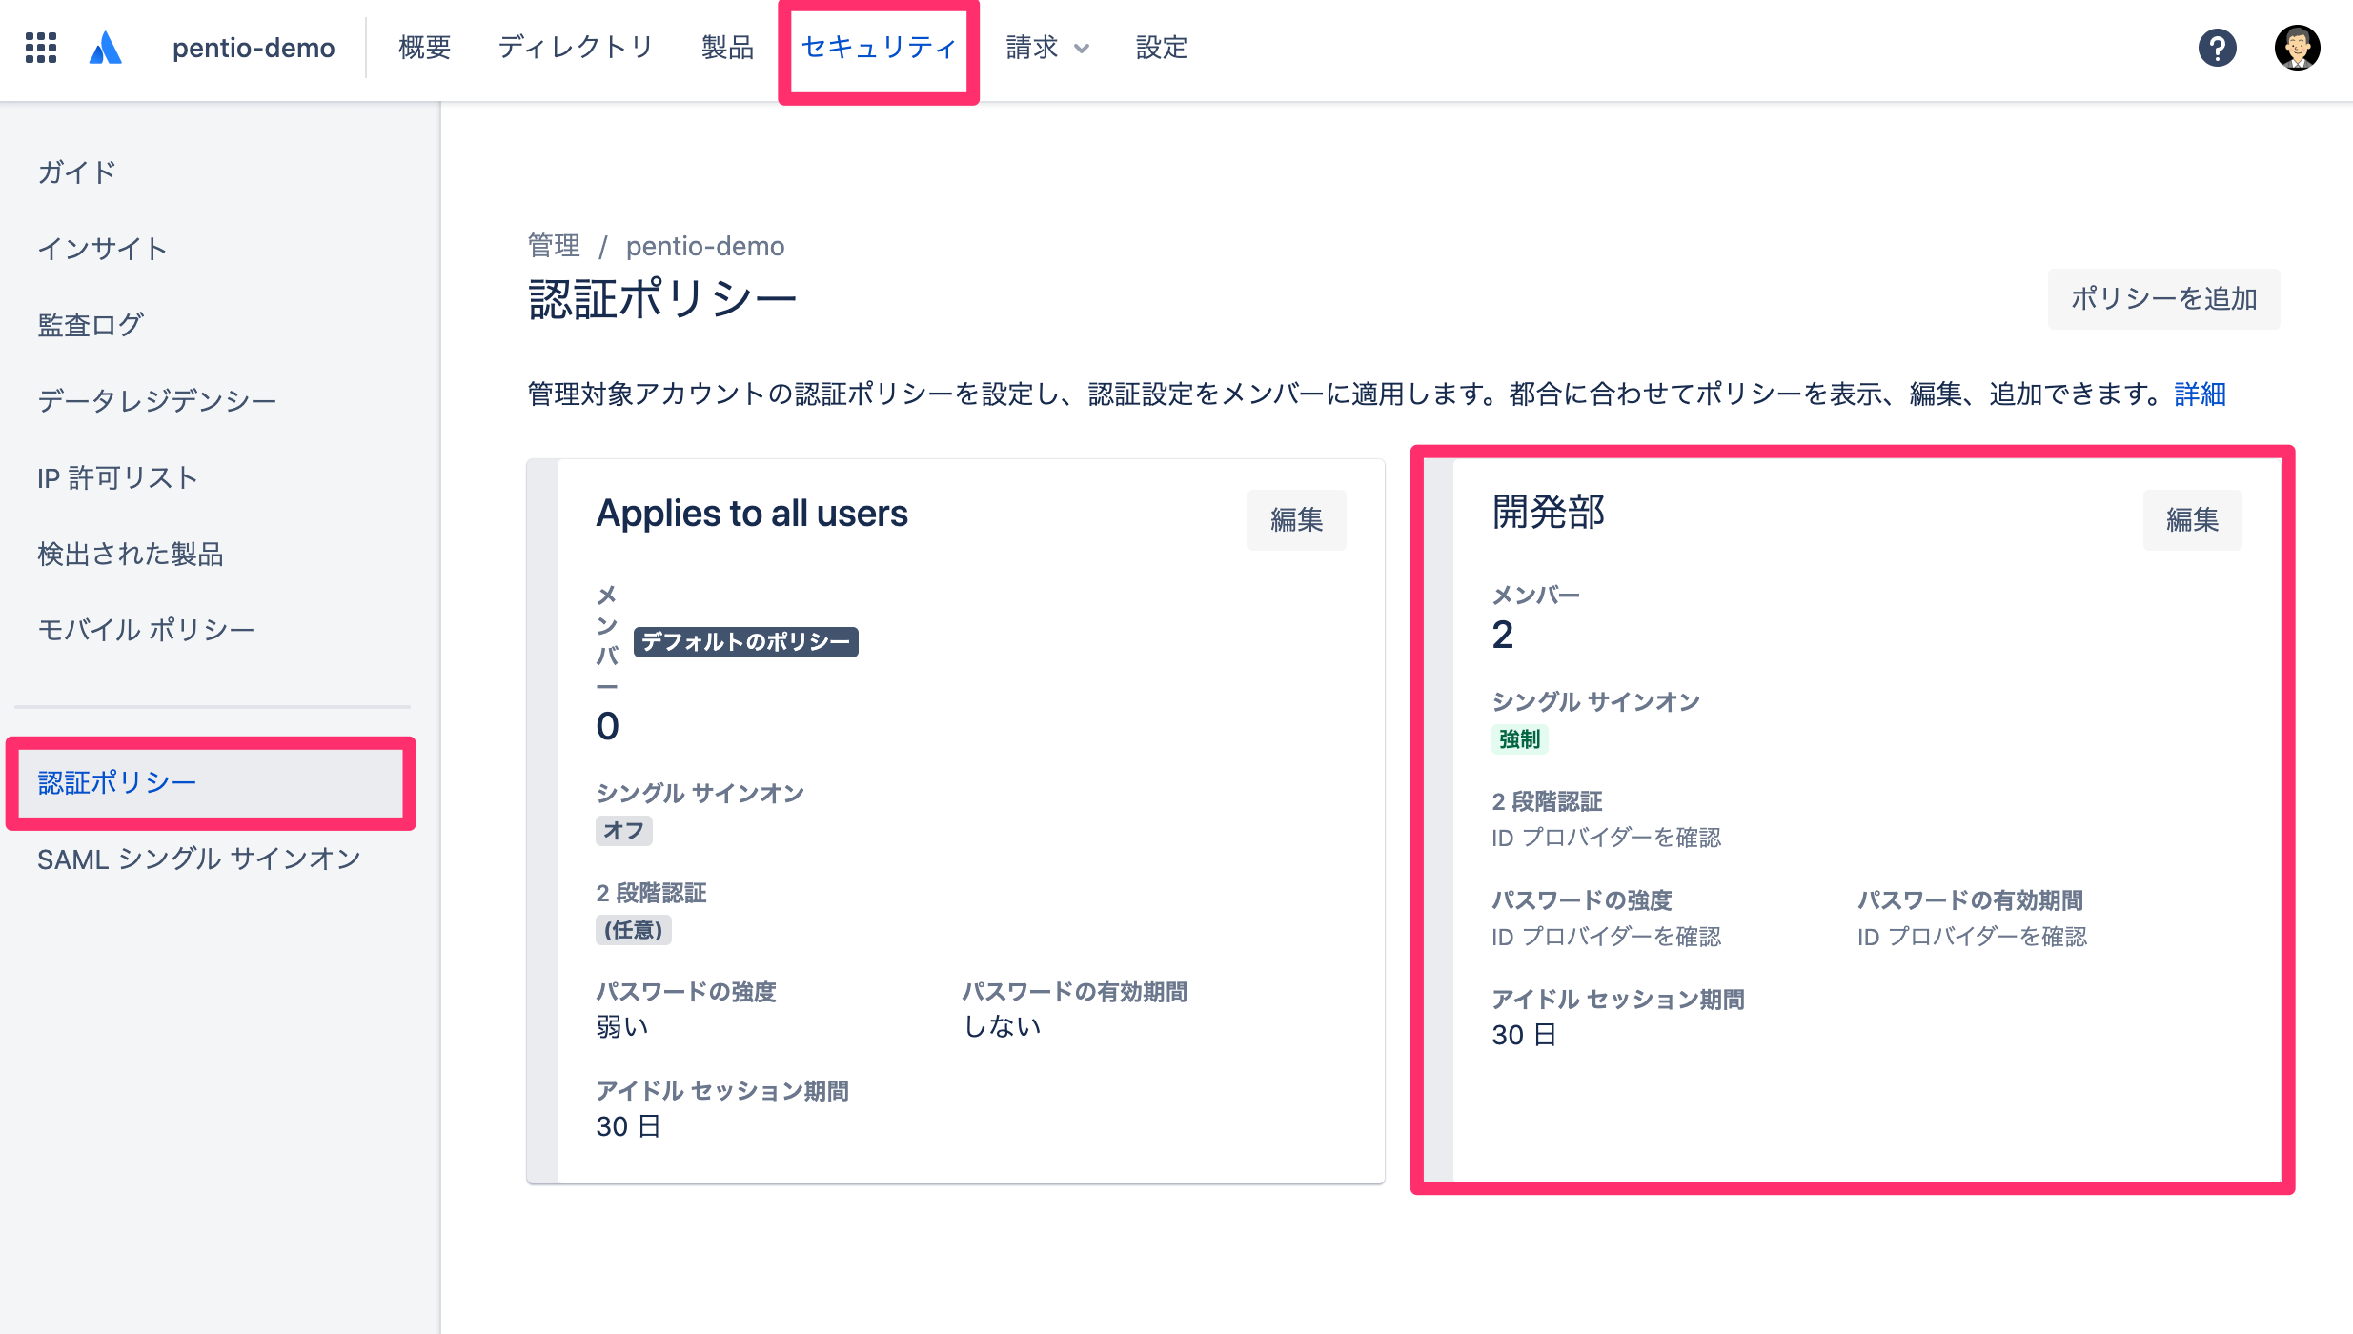Click the 開発部 policy title
This screenshot has width=2353, height=1334.
click(1549, 513)
